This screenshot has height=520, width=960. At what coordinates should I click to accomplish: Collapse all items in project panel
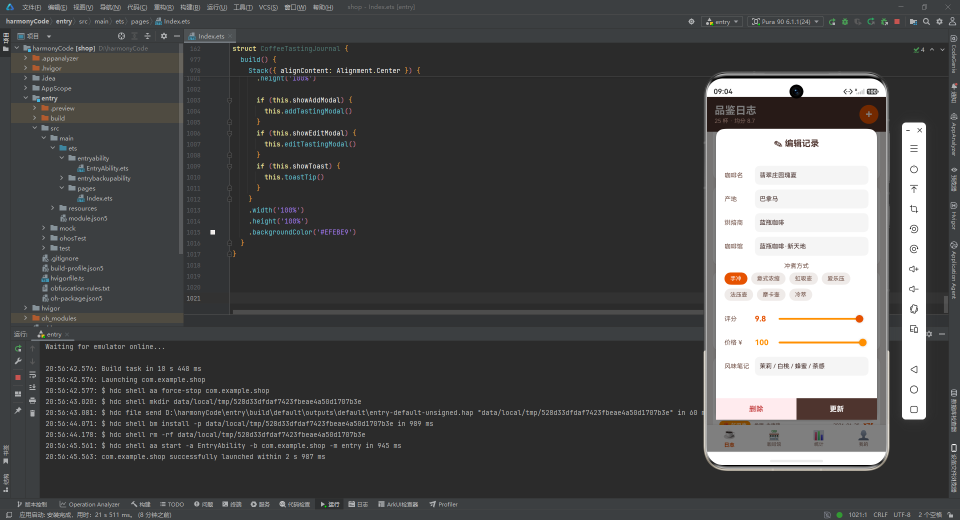coord(147,36)
